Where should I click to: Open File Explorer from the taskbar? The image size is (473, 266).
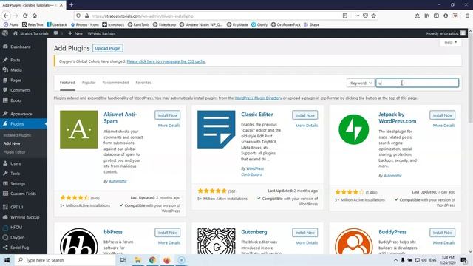tap(137, 260)
